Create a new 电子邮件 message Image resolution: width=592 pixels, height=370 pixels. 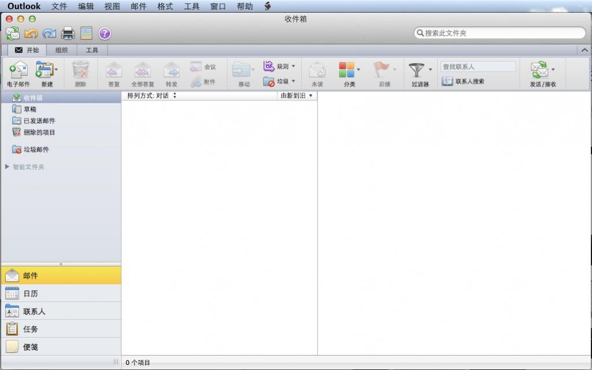(x=18, y=74)
